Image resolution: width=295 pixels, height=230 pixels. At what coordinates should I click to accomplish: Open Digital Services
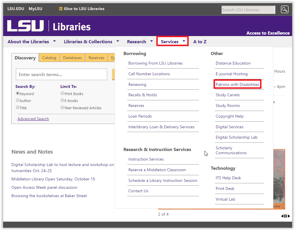pyautogui.click(x=229, y=127)
